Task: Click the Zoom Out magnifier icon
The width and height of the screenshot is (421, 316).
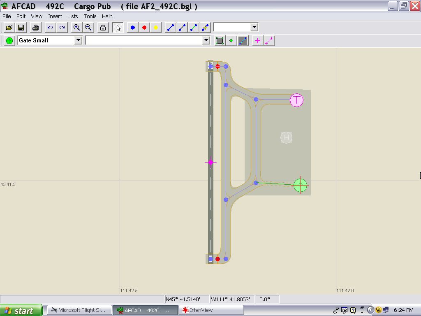Action: [x=88, y=28]
